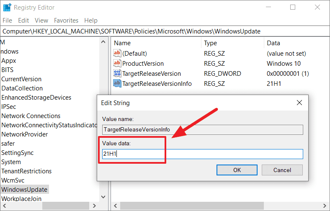Viewport: 330px width, 211px height.
Task: Open the View menu
Action: click(x=41, y=21)
